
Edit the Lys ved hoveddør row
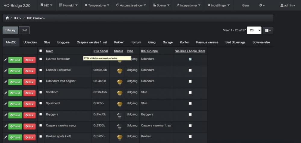pos(5,60)
